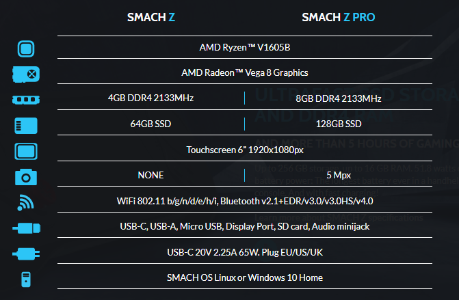Image resolution: width=459 pixels, height=300 pixels.
Task: Select the RAM memory stick icon
Action: (26, 99)
